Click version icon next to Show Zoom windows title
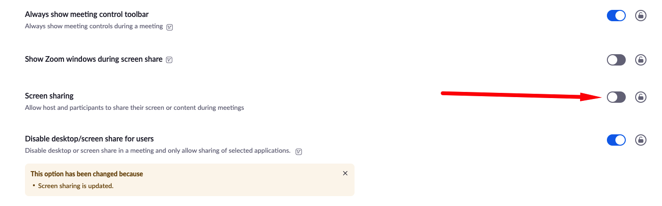Screen dimensions: 662x206 click(170, 60)
